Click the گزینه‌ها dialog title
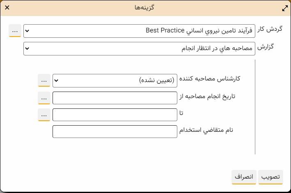Image resolution: width=291 pixels, height=193 pixels. point(144,8)
